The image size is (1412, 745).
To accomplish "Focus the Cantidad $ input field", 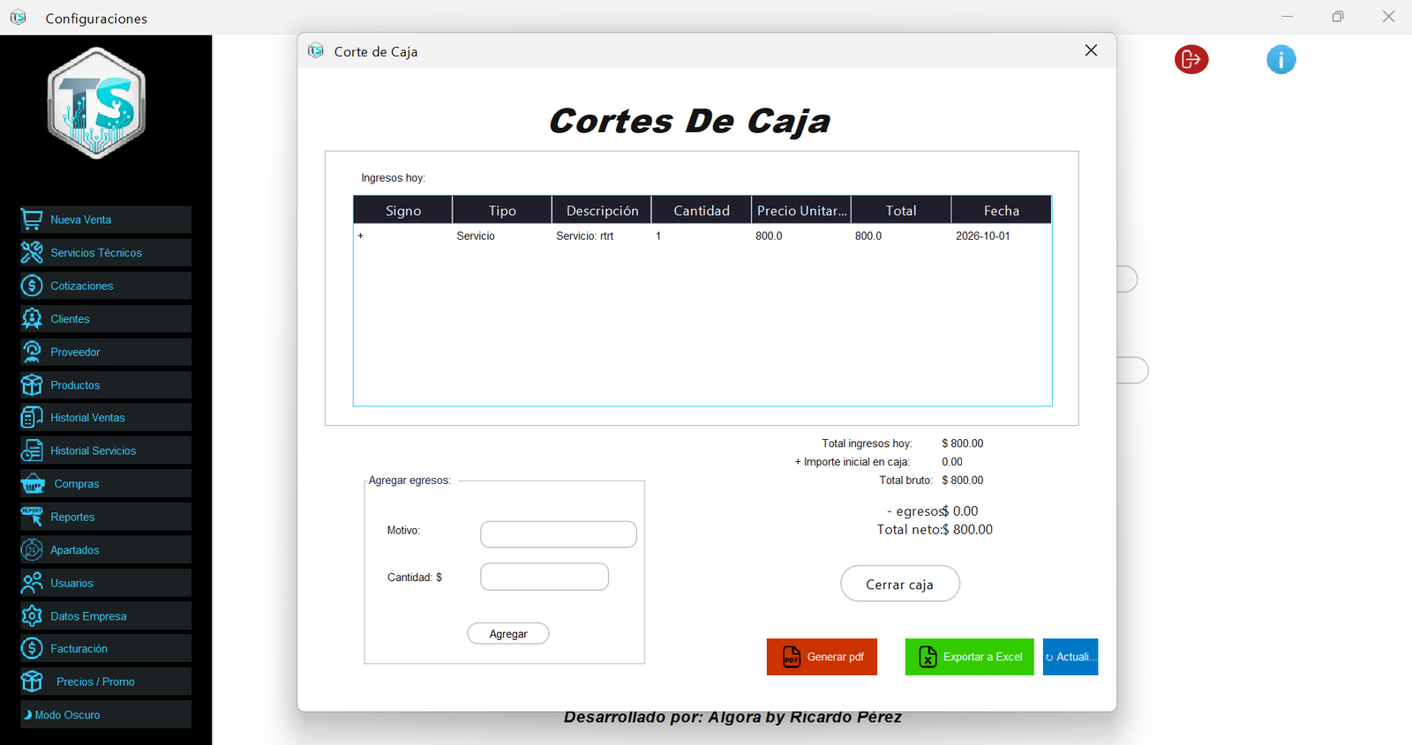I will click(x=545, y=577).
